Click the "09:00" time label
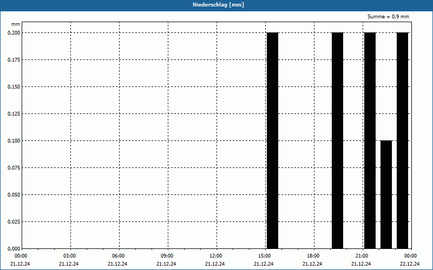 pos(167,256)
